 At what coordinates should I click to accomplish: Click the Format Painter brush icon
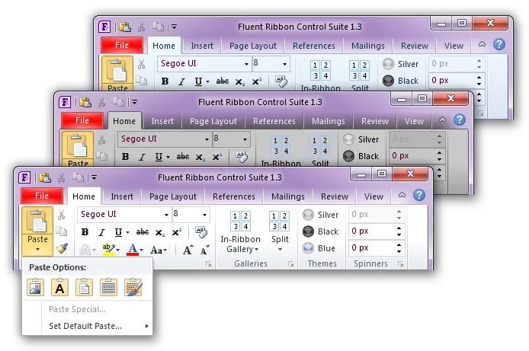click(62, 249)
